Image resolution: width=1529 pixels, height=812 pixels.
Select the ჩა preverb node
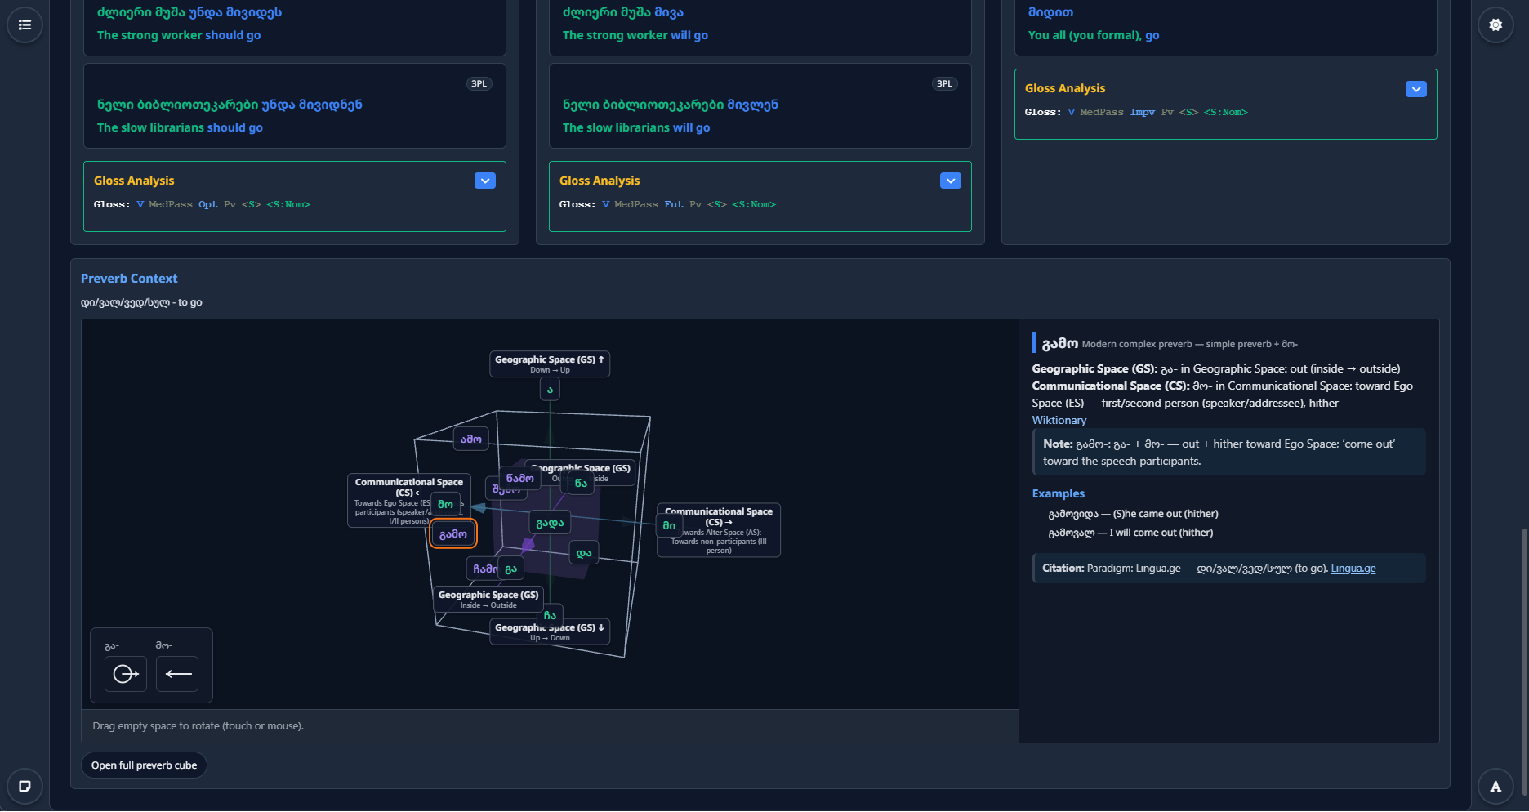pos(550,615)
